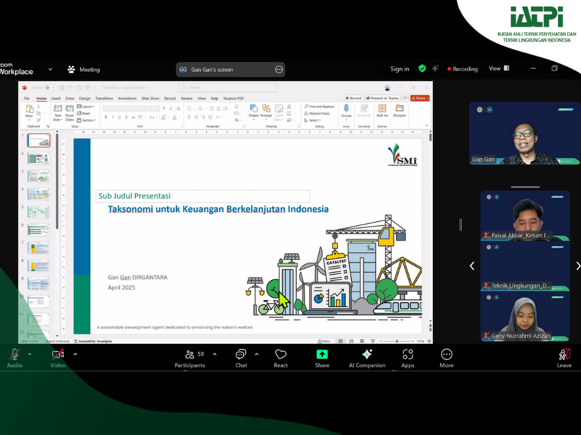Select slide 2 thumbnail
Image resolution: width=581 pixels, height=435 pixels.
39,159
